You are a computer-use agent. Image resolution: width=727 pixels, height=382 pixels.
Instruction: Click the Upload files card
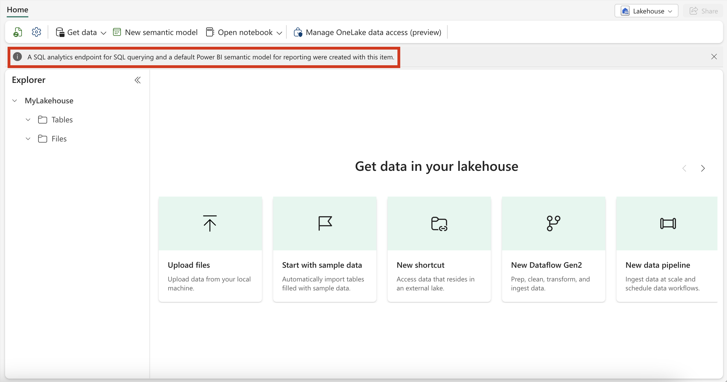[x=210, y=249]
